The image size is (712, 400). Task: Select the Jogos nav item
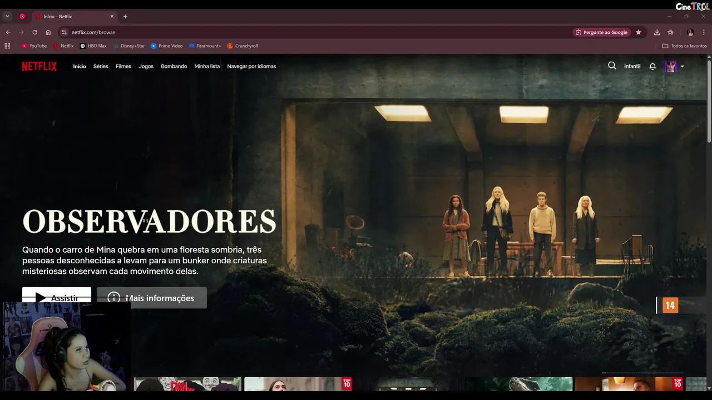(146, 66)
